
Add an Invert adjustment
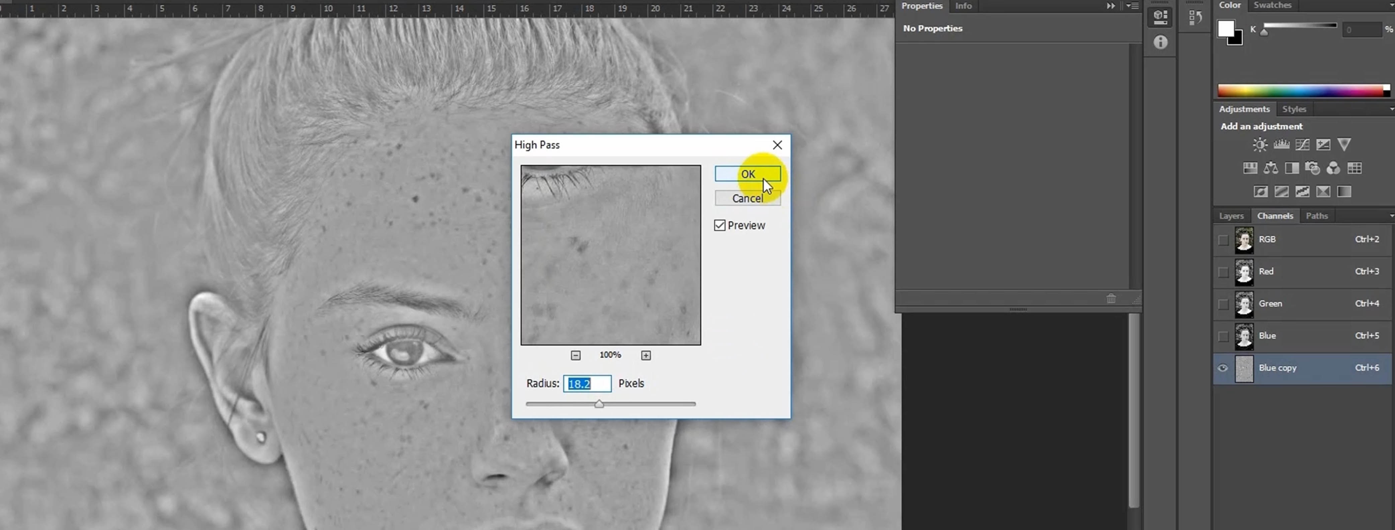click(1261, 192)
